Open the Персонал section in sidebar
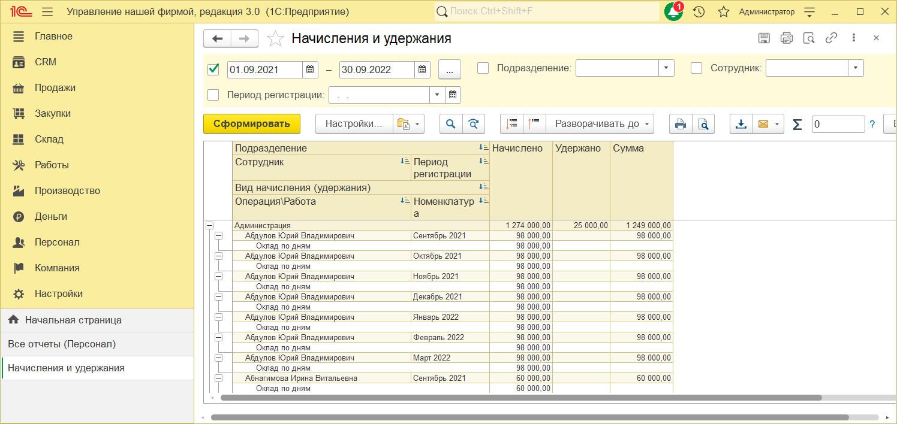The image size is (897, 424). (57, 243)
